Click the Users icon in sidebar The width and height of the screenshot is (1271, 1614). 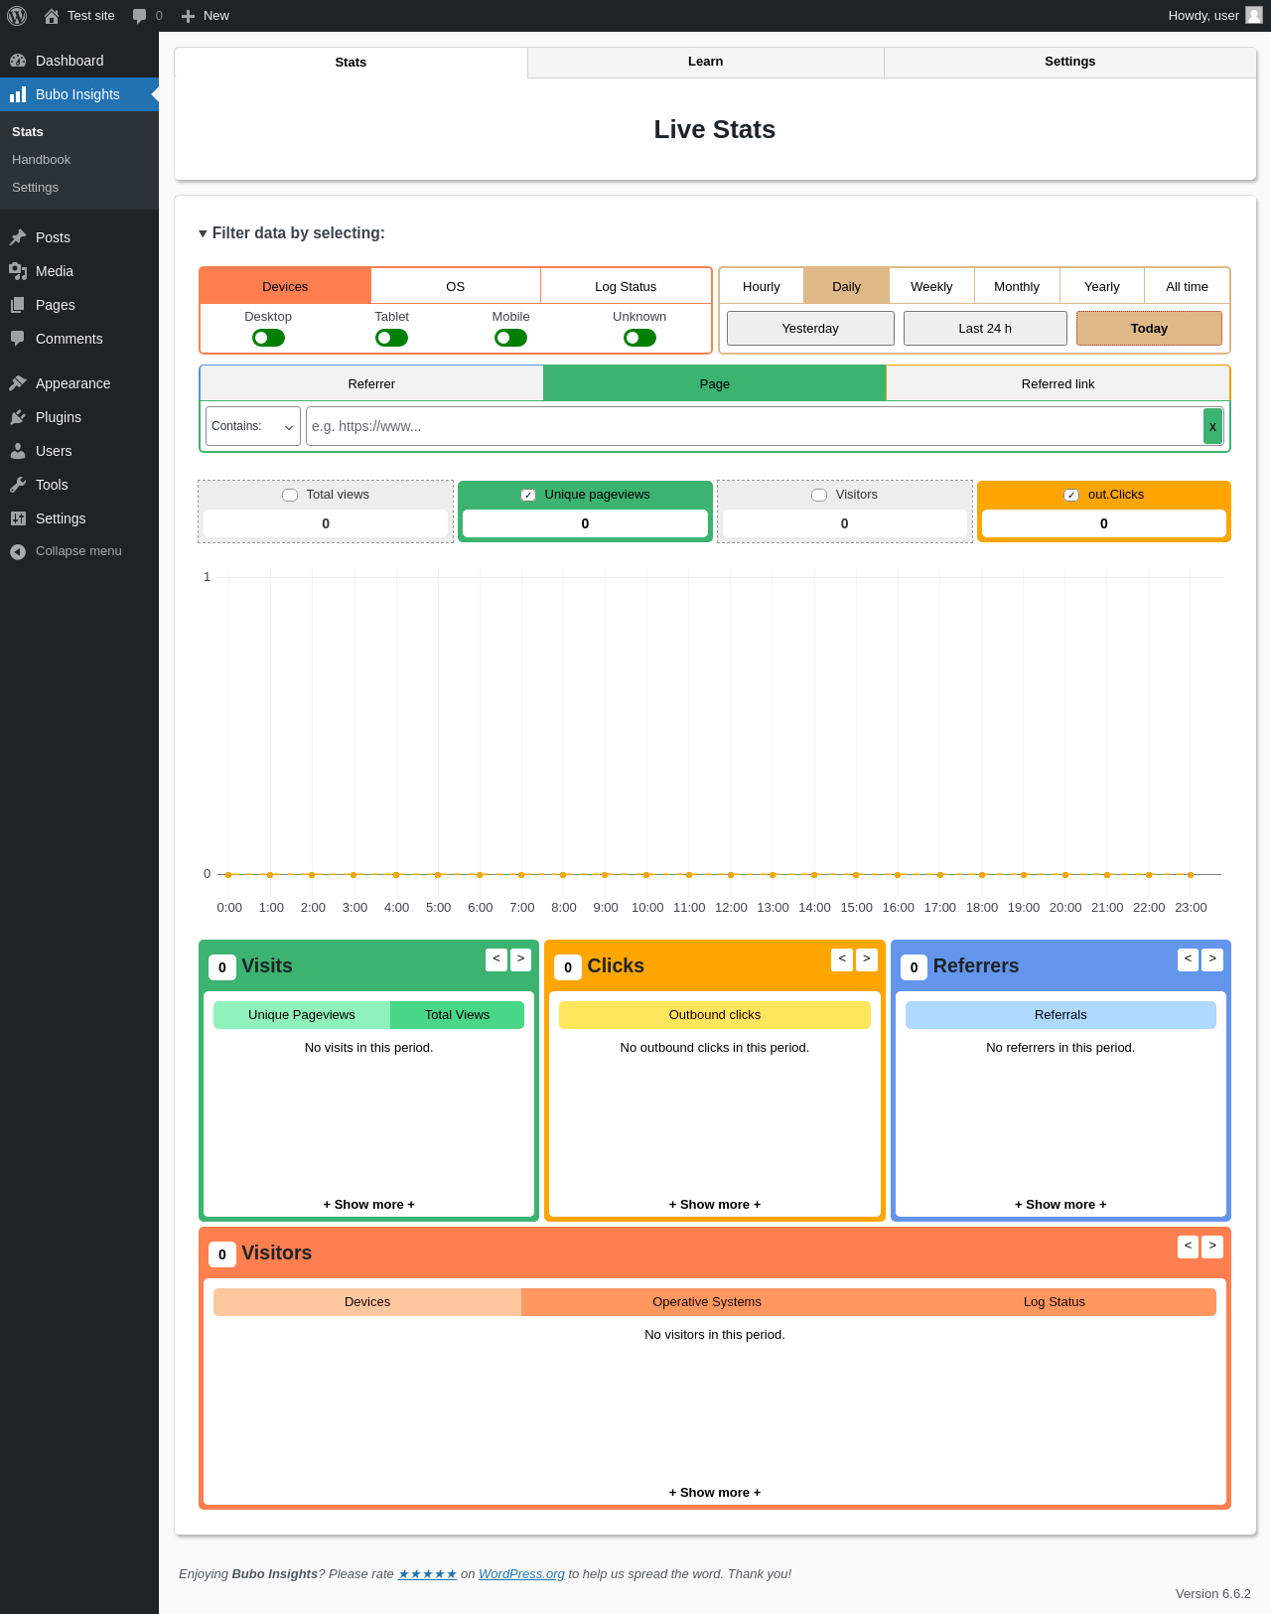click(18, 451)
